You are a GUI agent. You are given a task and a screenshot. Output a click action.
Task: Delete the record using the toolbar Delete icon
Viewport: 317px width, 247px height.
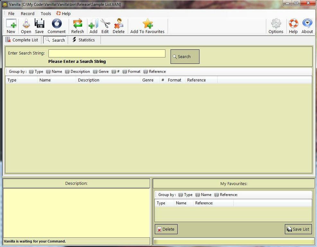click(x=119, y=24)
